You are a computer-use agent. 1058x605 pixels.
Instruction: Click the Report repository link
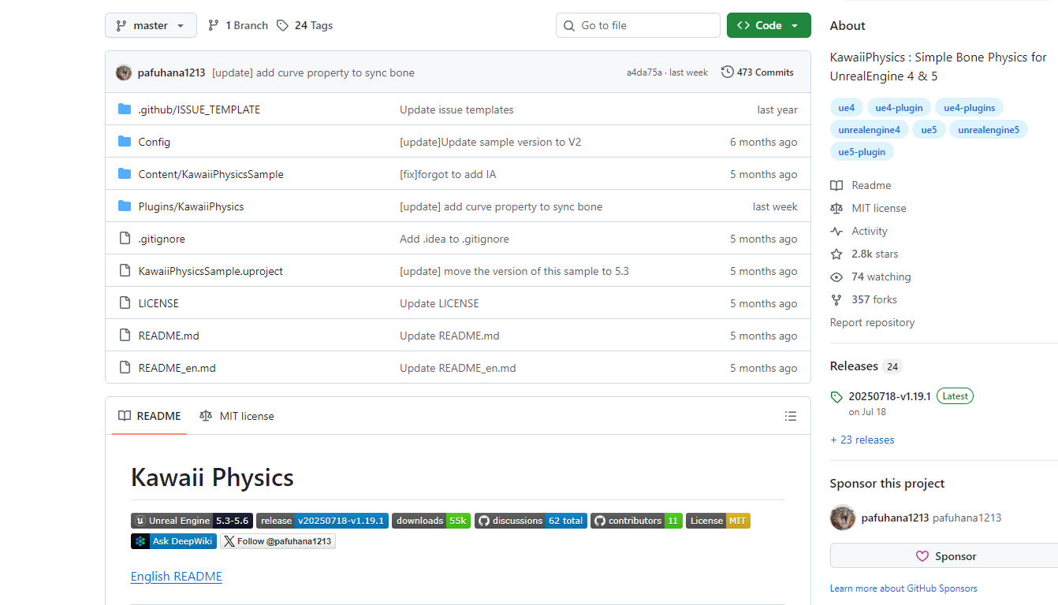coord(873,322)
